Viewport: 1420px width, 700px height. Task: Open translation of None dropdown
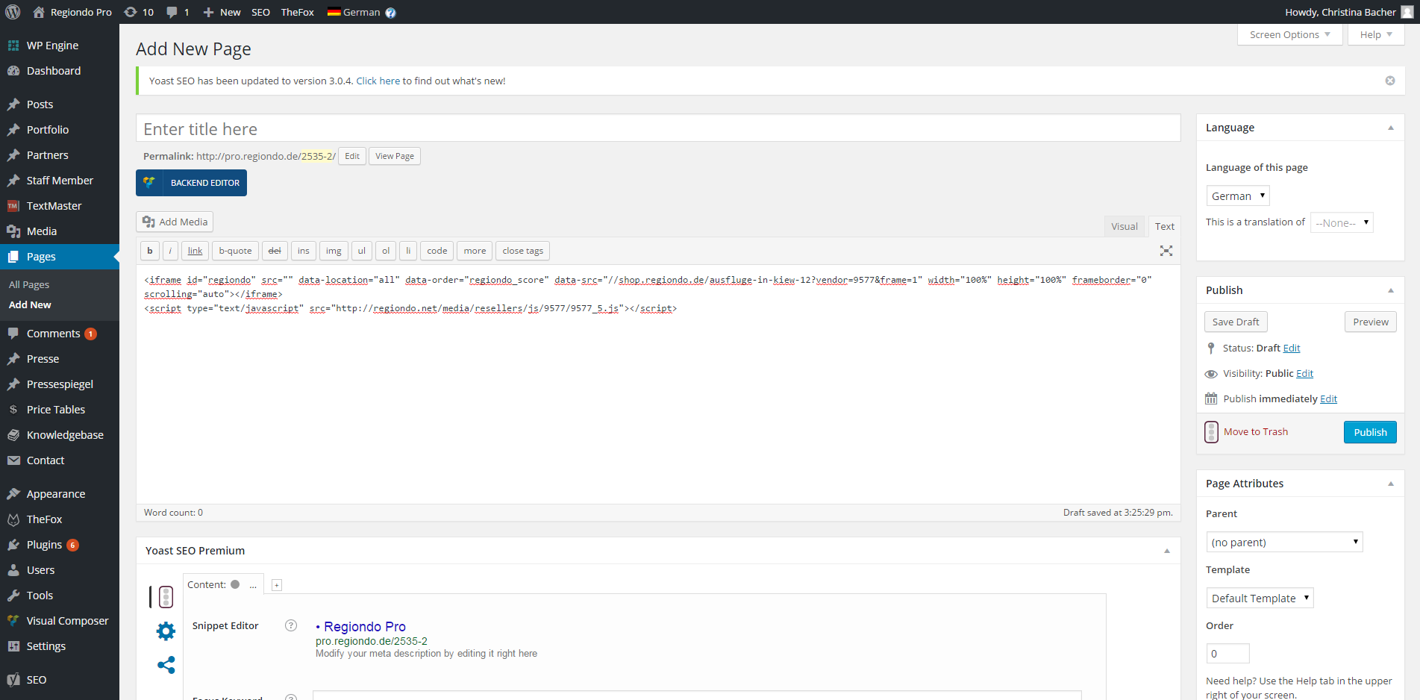(1342, 222)
